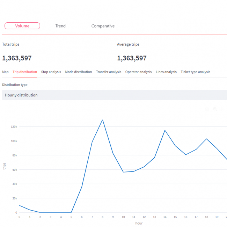The height and width of the screenshot is (227, 227).
Task: Open the Hourly distribution dropdown
Action: coord(114,95)
